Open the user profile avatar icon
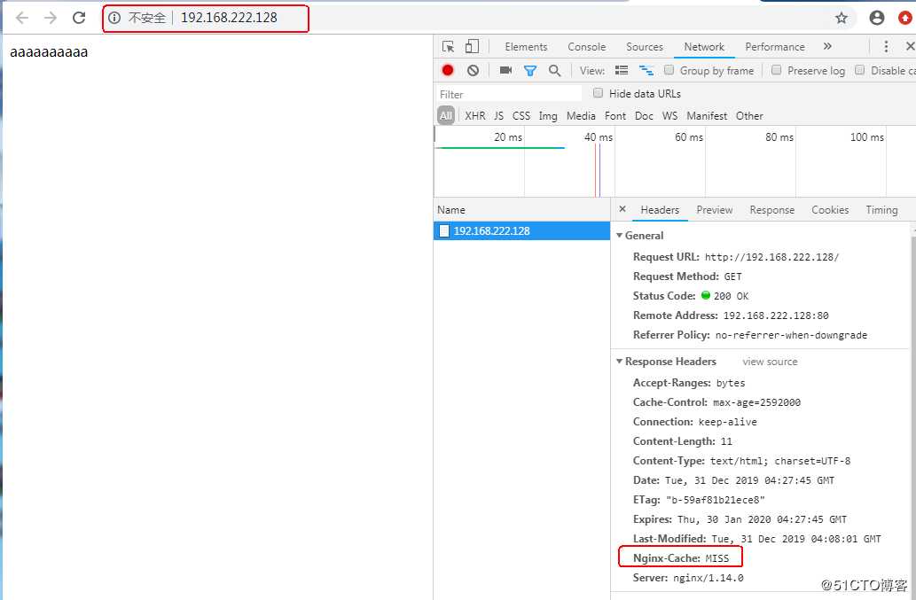This screenshot has width=916, height=600. click(877, 18)
